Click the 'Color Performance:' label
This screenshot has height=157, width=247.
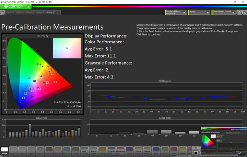coord(104,42)
